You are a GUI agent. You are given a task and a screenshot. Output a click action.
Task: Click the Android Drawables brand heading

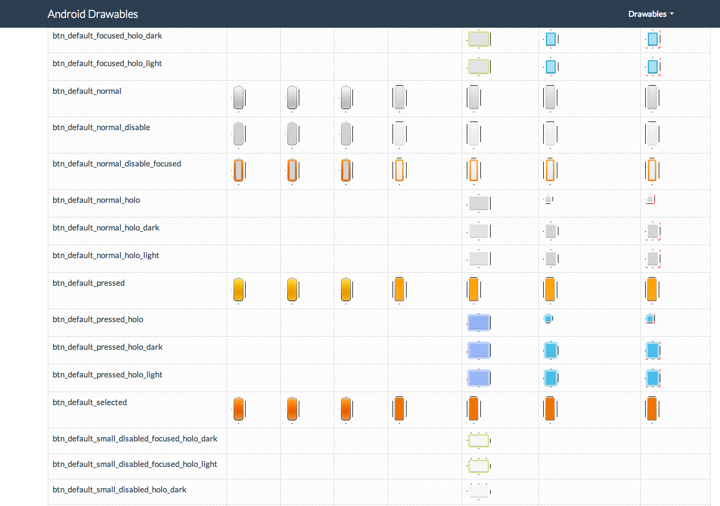pyautogui.click(x=92, y=14)
